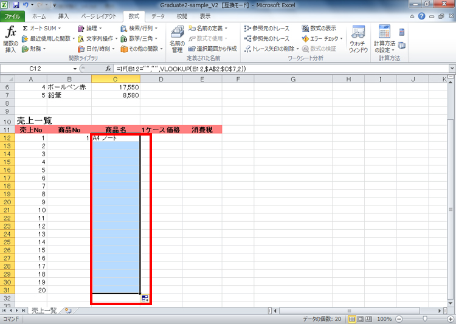The image size is (456, 324).
Task: Open the Text (文字列操作) functions library
Action: click(x=97, y=38)
